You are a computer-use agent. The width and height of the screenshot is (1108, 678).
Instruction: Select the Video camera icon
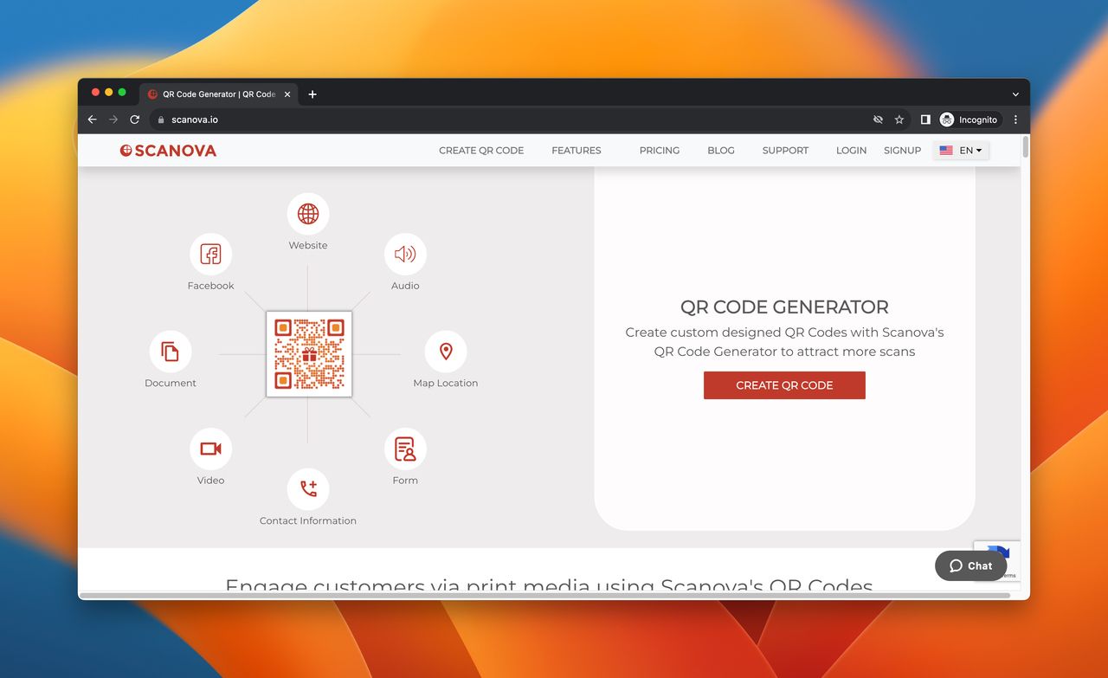pos(210,449)
